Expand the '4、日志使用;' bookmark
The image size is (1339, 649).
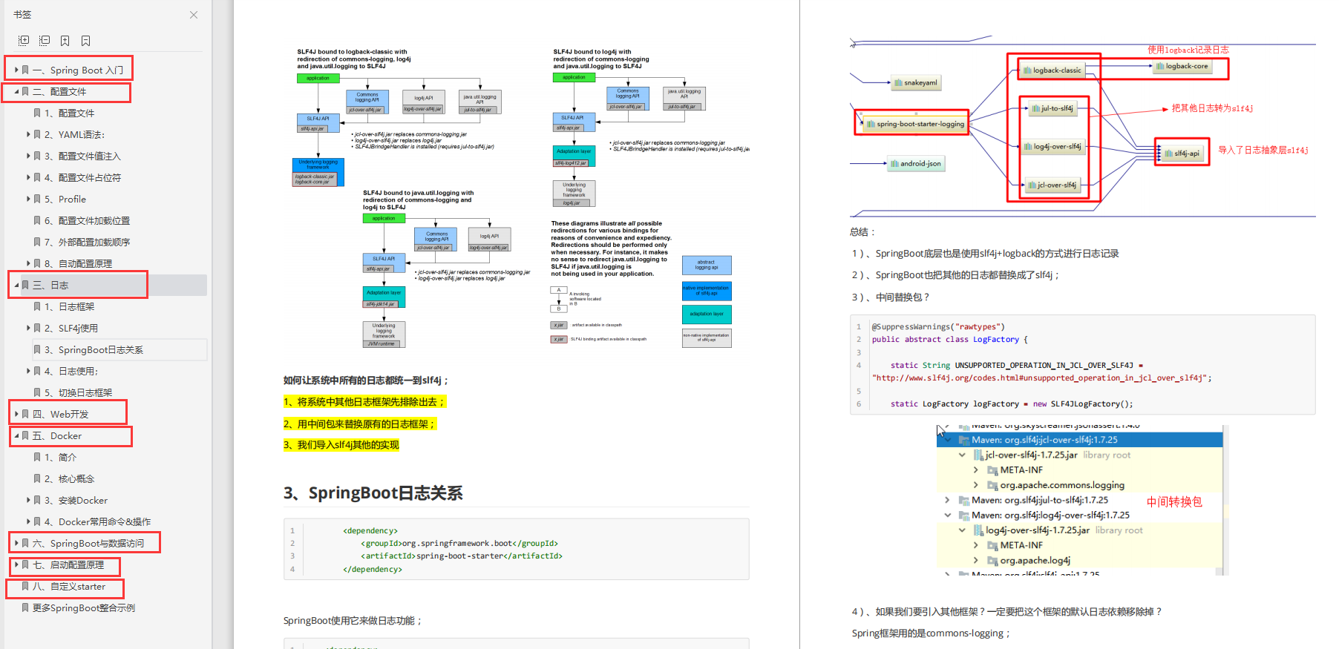click(28, 372)
